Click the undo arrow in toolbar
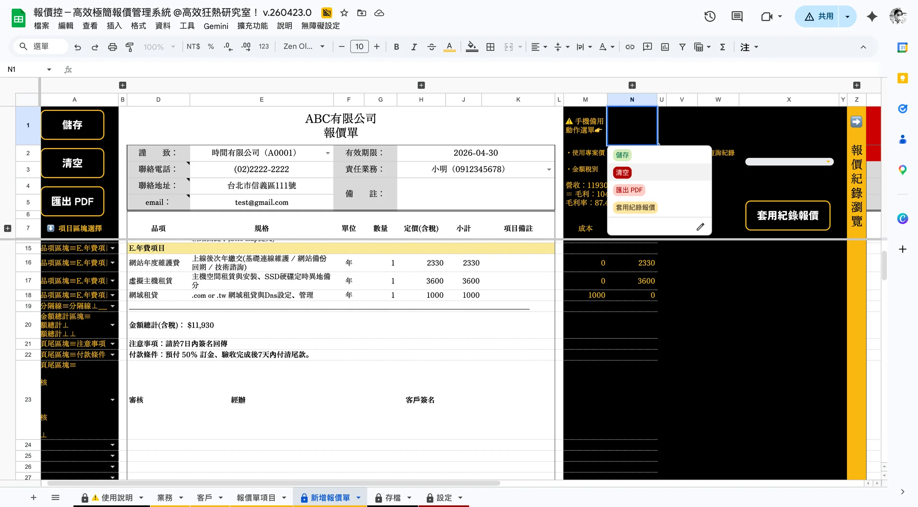 point(78,47)
